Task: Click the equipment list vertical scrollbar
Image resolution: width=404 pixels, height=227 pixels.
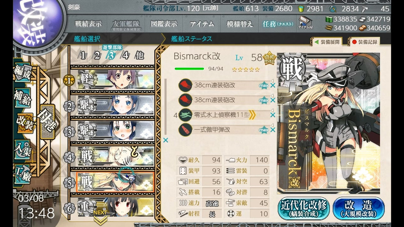Action: coord(165,107)
